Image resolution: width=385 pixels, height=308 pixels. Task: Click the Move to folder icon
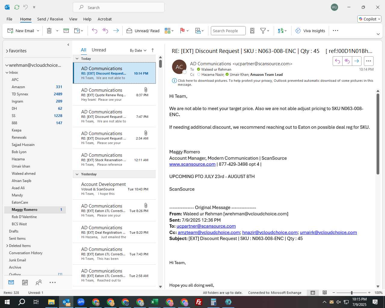[x=77, y=31]
